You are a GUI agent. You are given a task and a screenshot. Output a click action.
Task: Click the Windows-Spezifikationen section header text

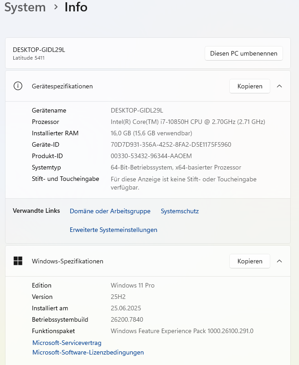[67, 261]
